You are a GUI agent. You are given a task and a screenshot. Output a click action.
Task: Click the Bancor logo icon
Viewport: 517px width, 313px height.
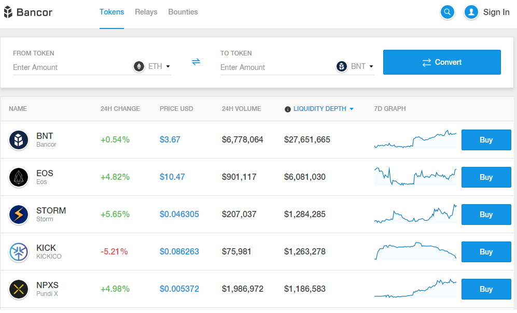(8, 12)
